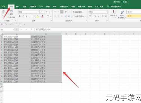Click into the formula bar text

43,29
